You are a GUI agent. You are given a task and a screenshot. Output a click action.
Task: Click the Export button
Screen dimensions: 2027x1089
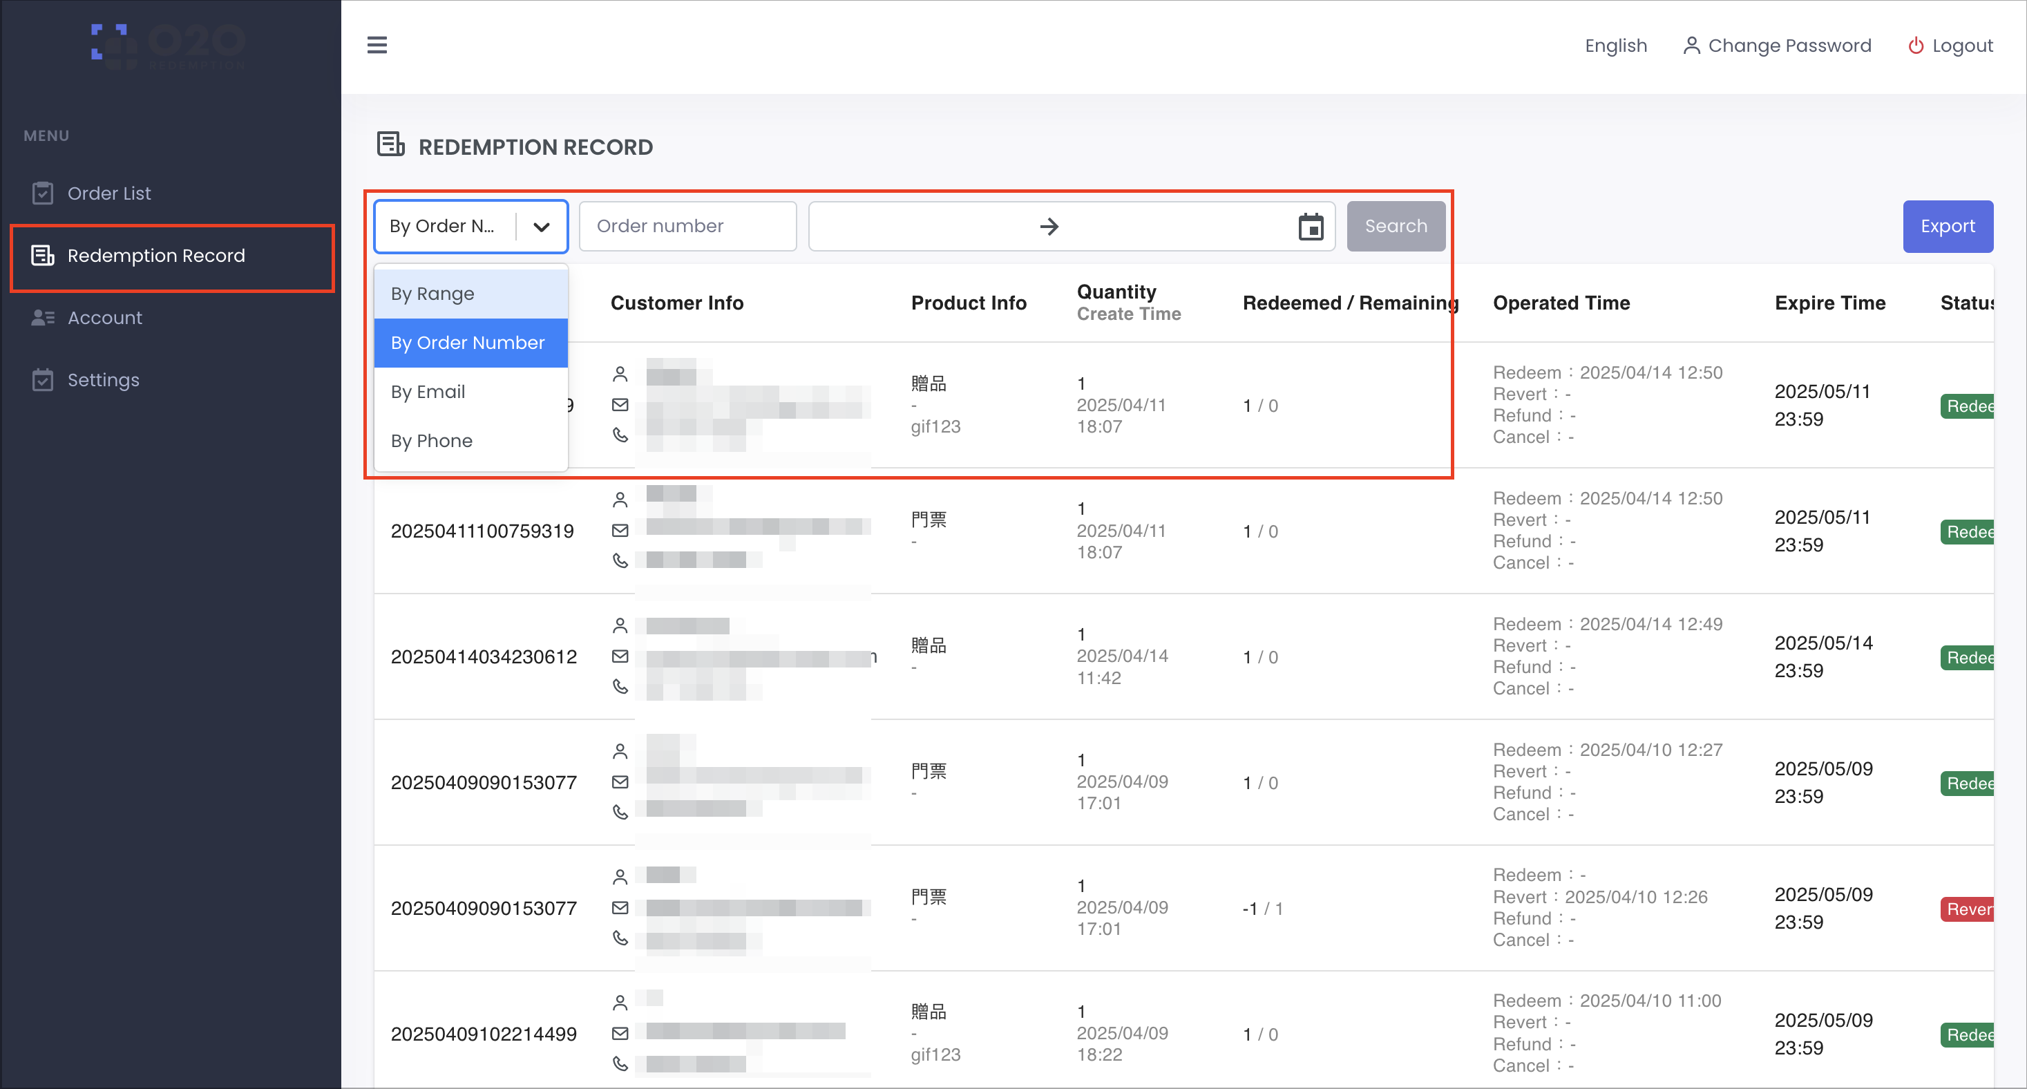point(1947,227)
